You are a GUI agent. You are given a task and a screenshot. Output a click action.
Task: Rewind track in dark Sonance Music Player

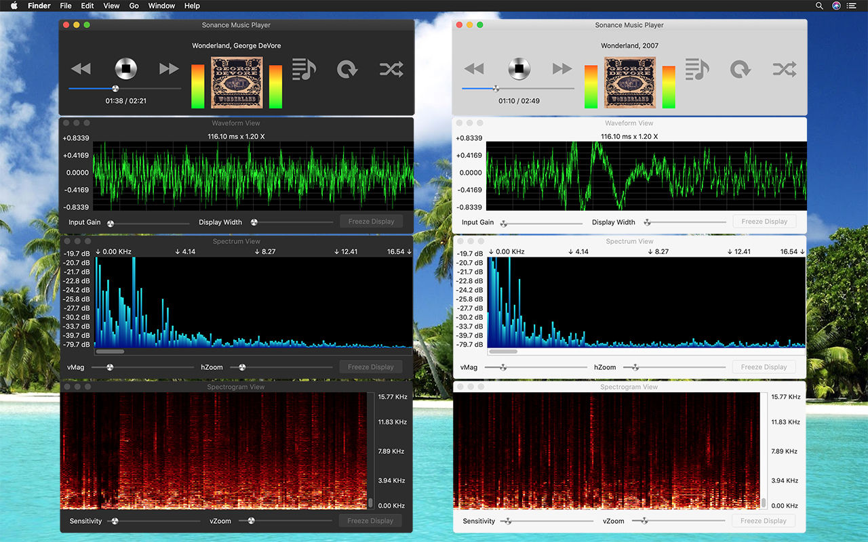(x=81, y=68)
